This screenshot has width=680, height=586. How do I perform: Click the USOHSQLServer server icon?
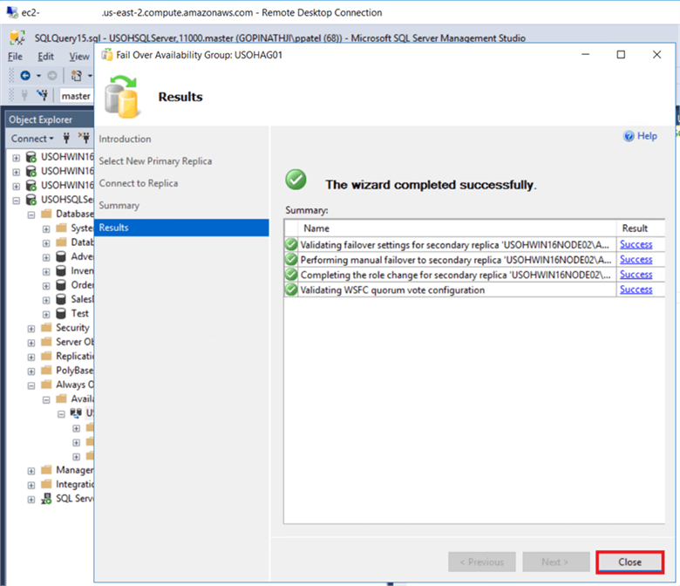(x=31, y=200)
